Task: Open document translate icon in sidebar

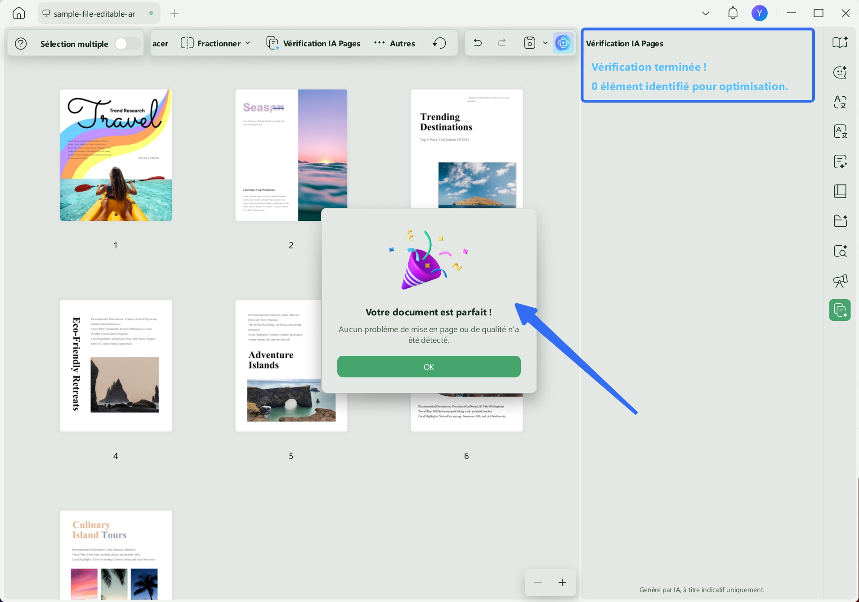Action: click(x=840, y=131)
